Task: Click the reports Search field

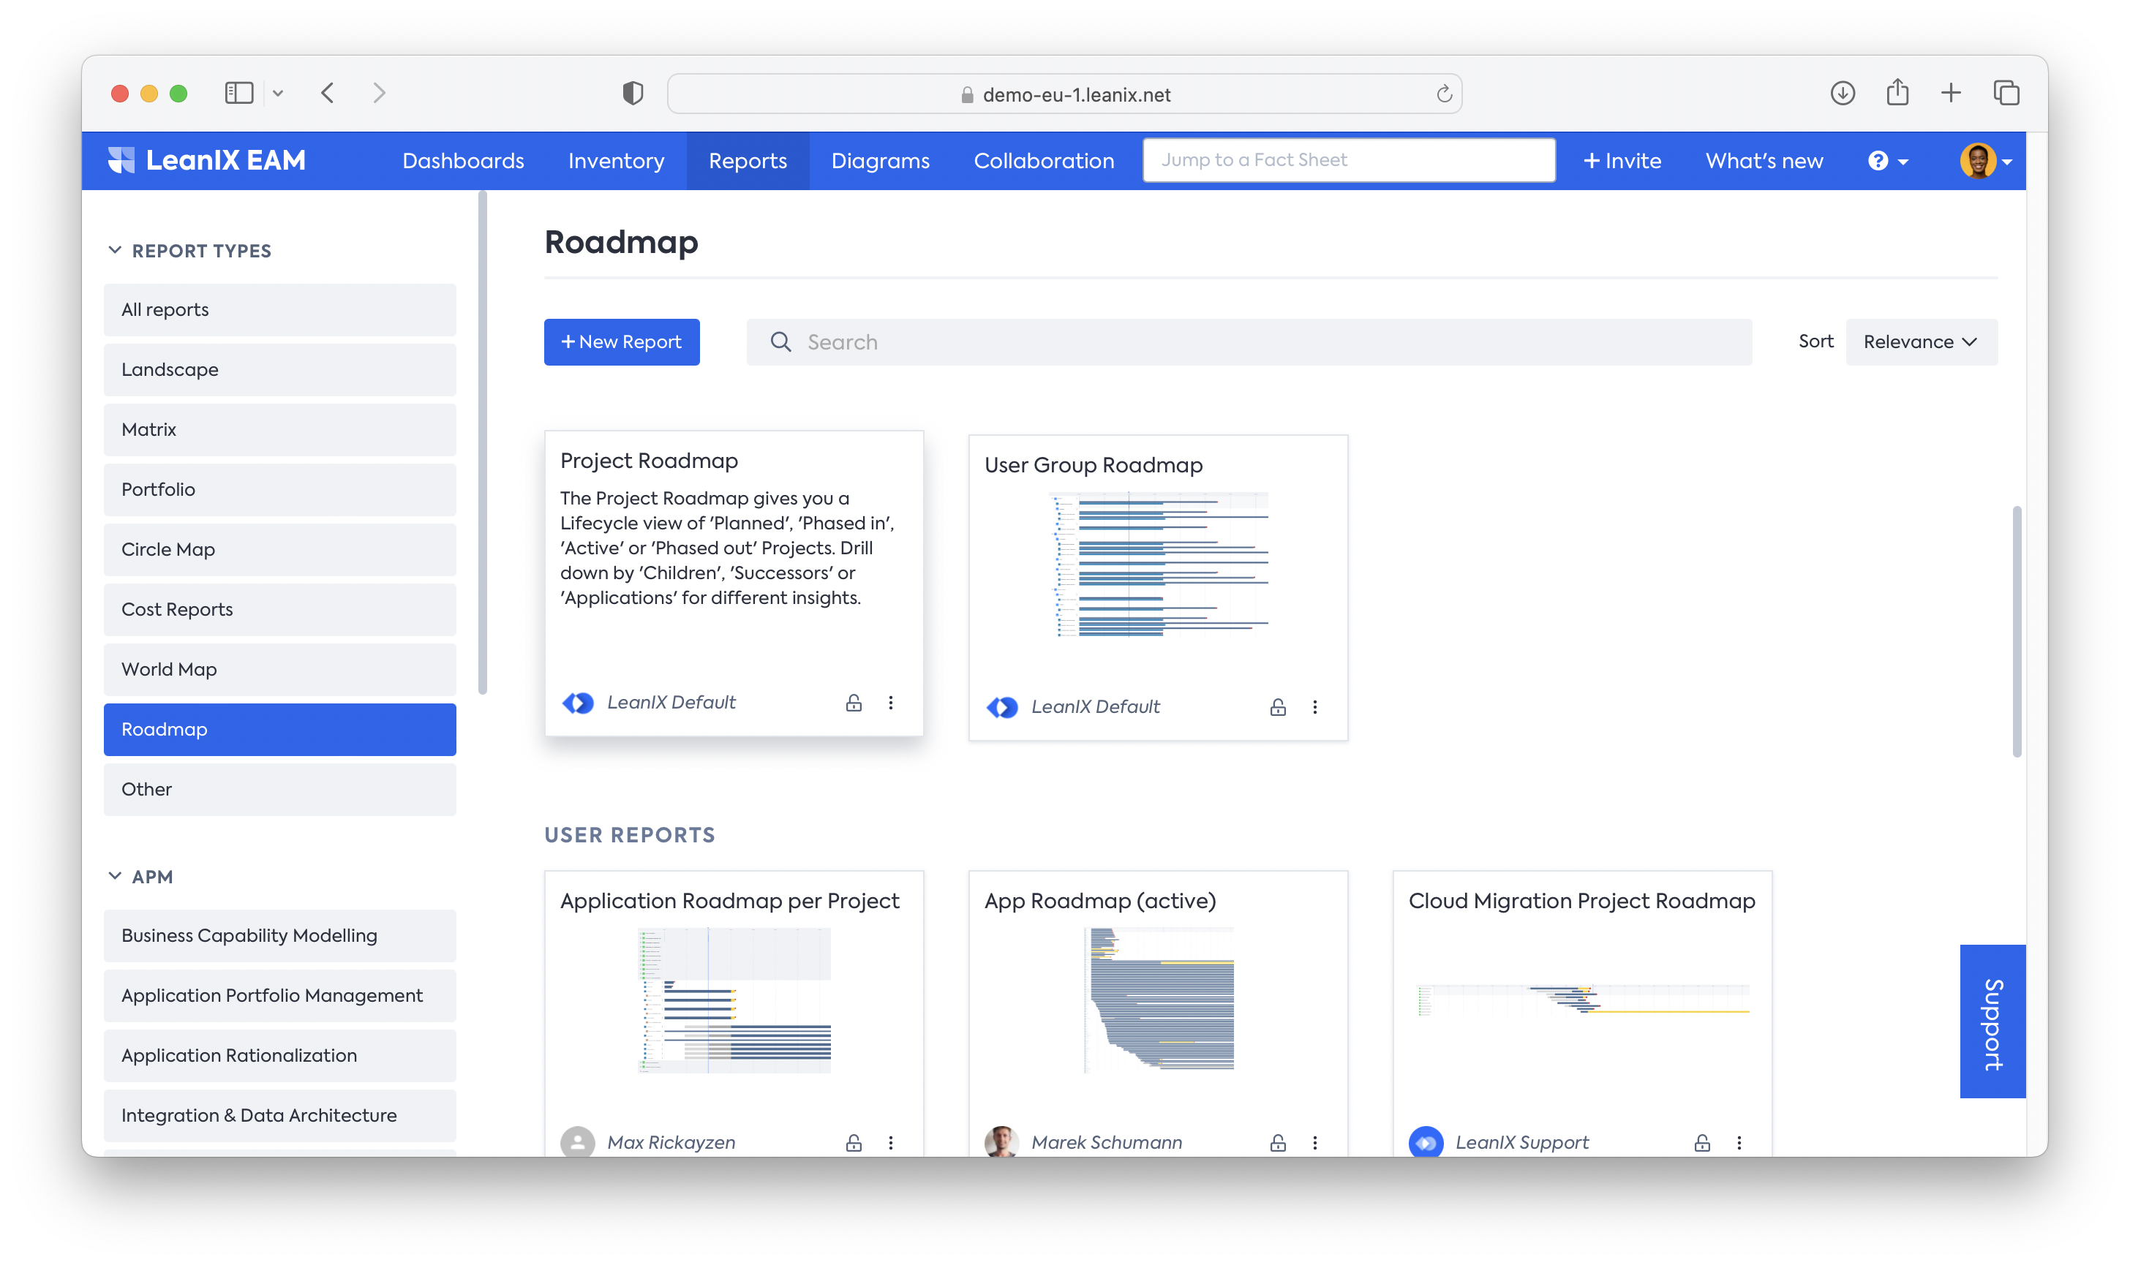Action: click(1249, 341)
